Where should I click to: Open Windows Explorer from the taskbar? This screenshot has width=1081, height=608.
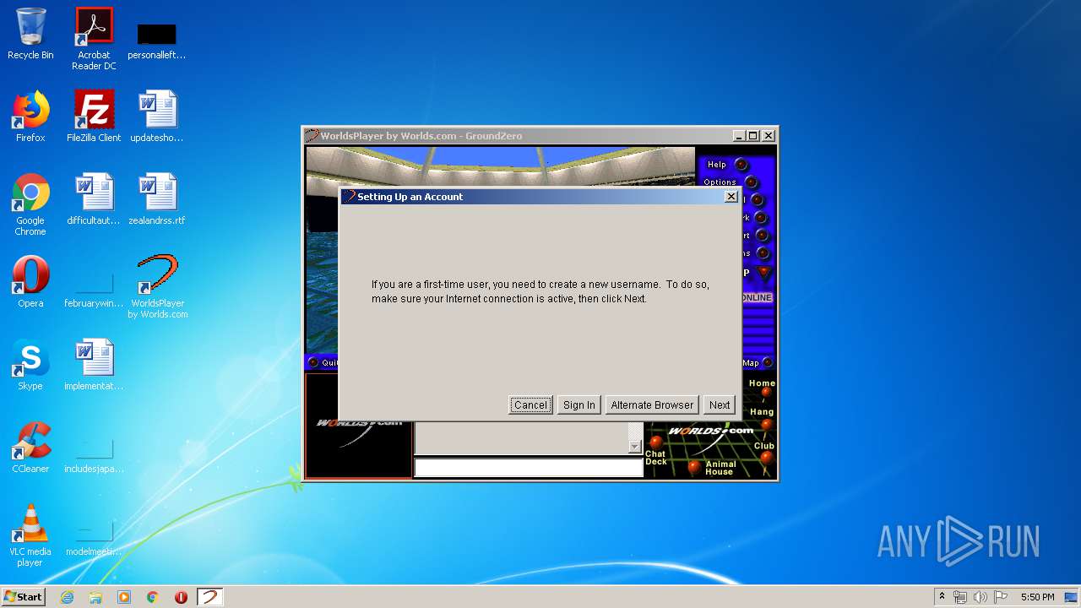95,597
